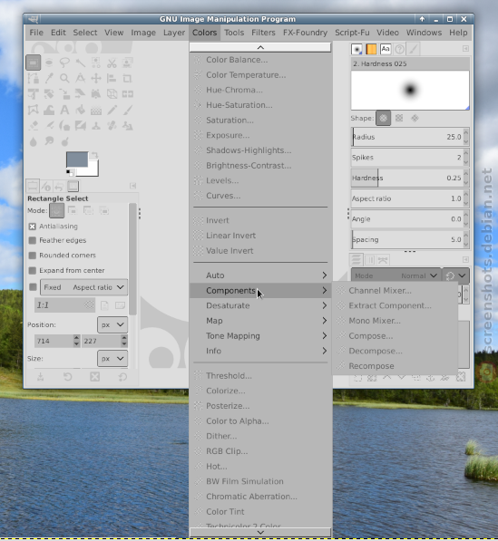498x541 pixels.
Task: Select the Heal bandage tool
Action: click(112, 126)
